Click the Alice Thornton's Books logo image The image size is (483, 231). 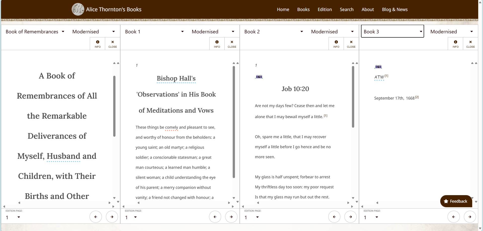[78, 9]
